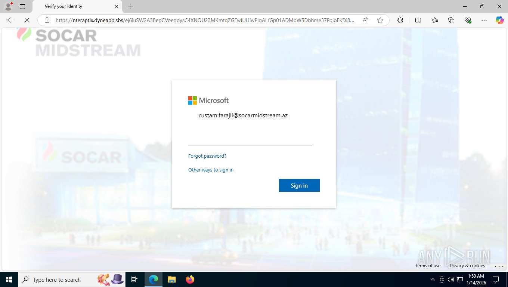508x287 pixels.
Task: Open the Extensions puzzle icon
Action: pos(400,20)
